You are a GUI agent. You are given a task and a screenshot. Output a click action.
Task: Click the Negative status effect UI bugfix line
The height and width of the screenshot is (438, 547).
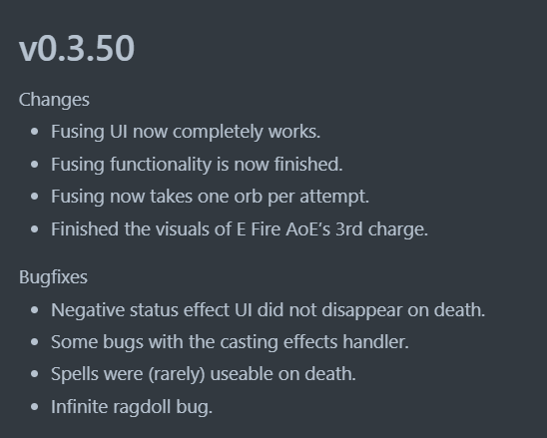point(268,310)
